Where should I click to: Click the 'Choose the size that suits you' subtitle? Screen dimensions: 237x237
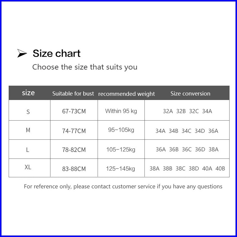[85, 67]
